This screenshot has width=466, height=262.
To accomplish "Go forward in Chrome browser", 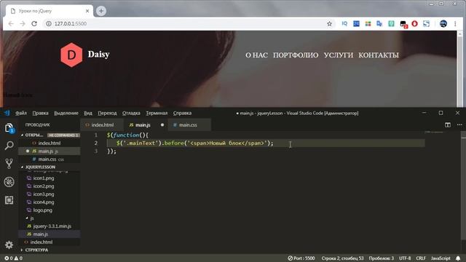I will 23,24.
